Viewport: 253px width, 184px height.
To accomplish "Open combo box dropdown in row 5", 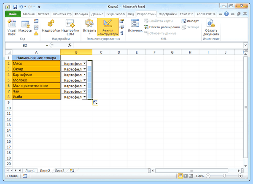I will (85, 80).
